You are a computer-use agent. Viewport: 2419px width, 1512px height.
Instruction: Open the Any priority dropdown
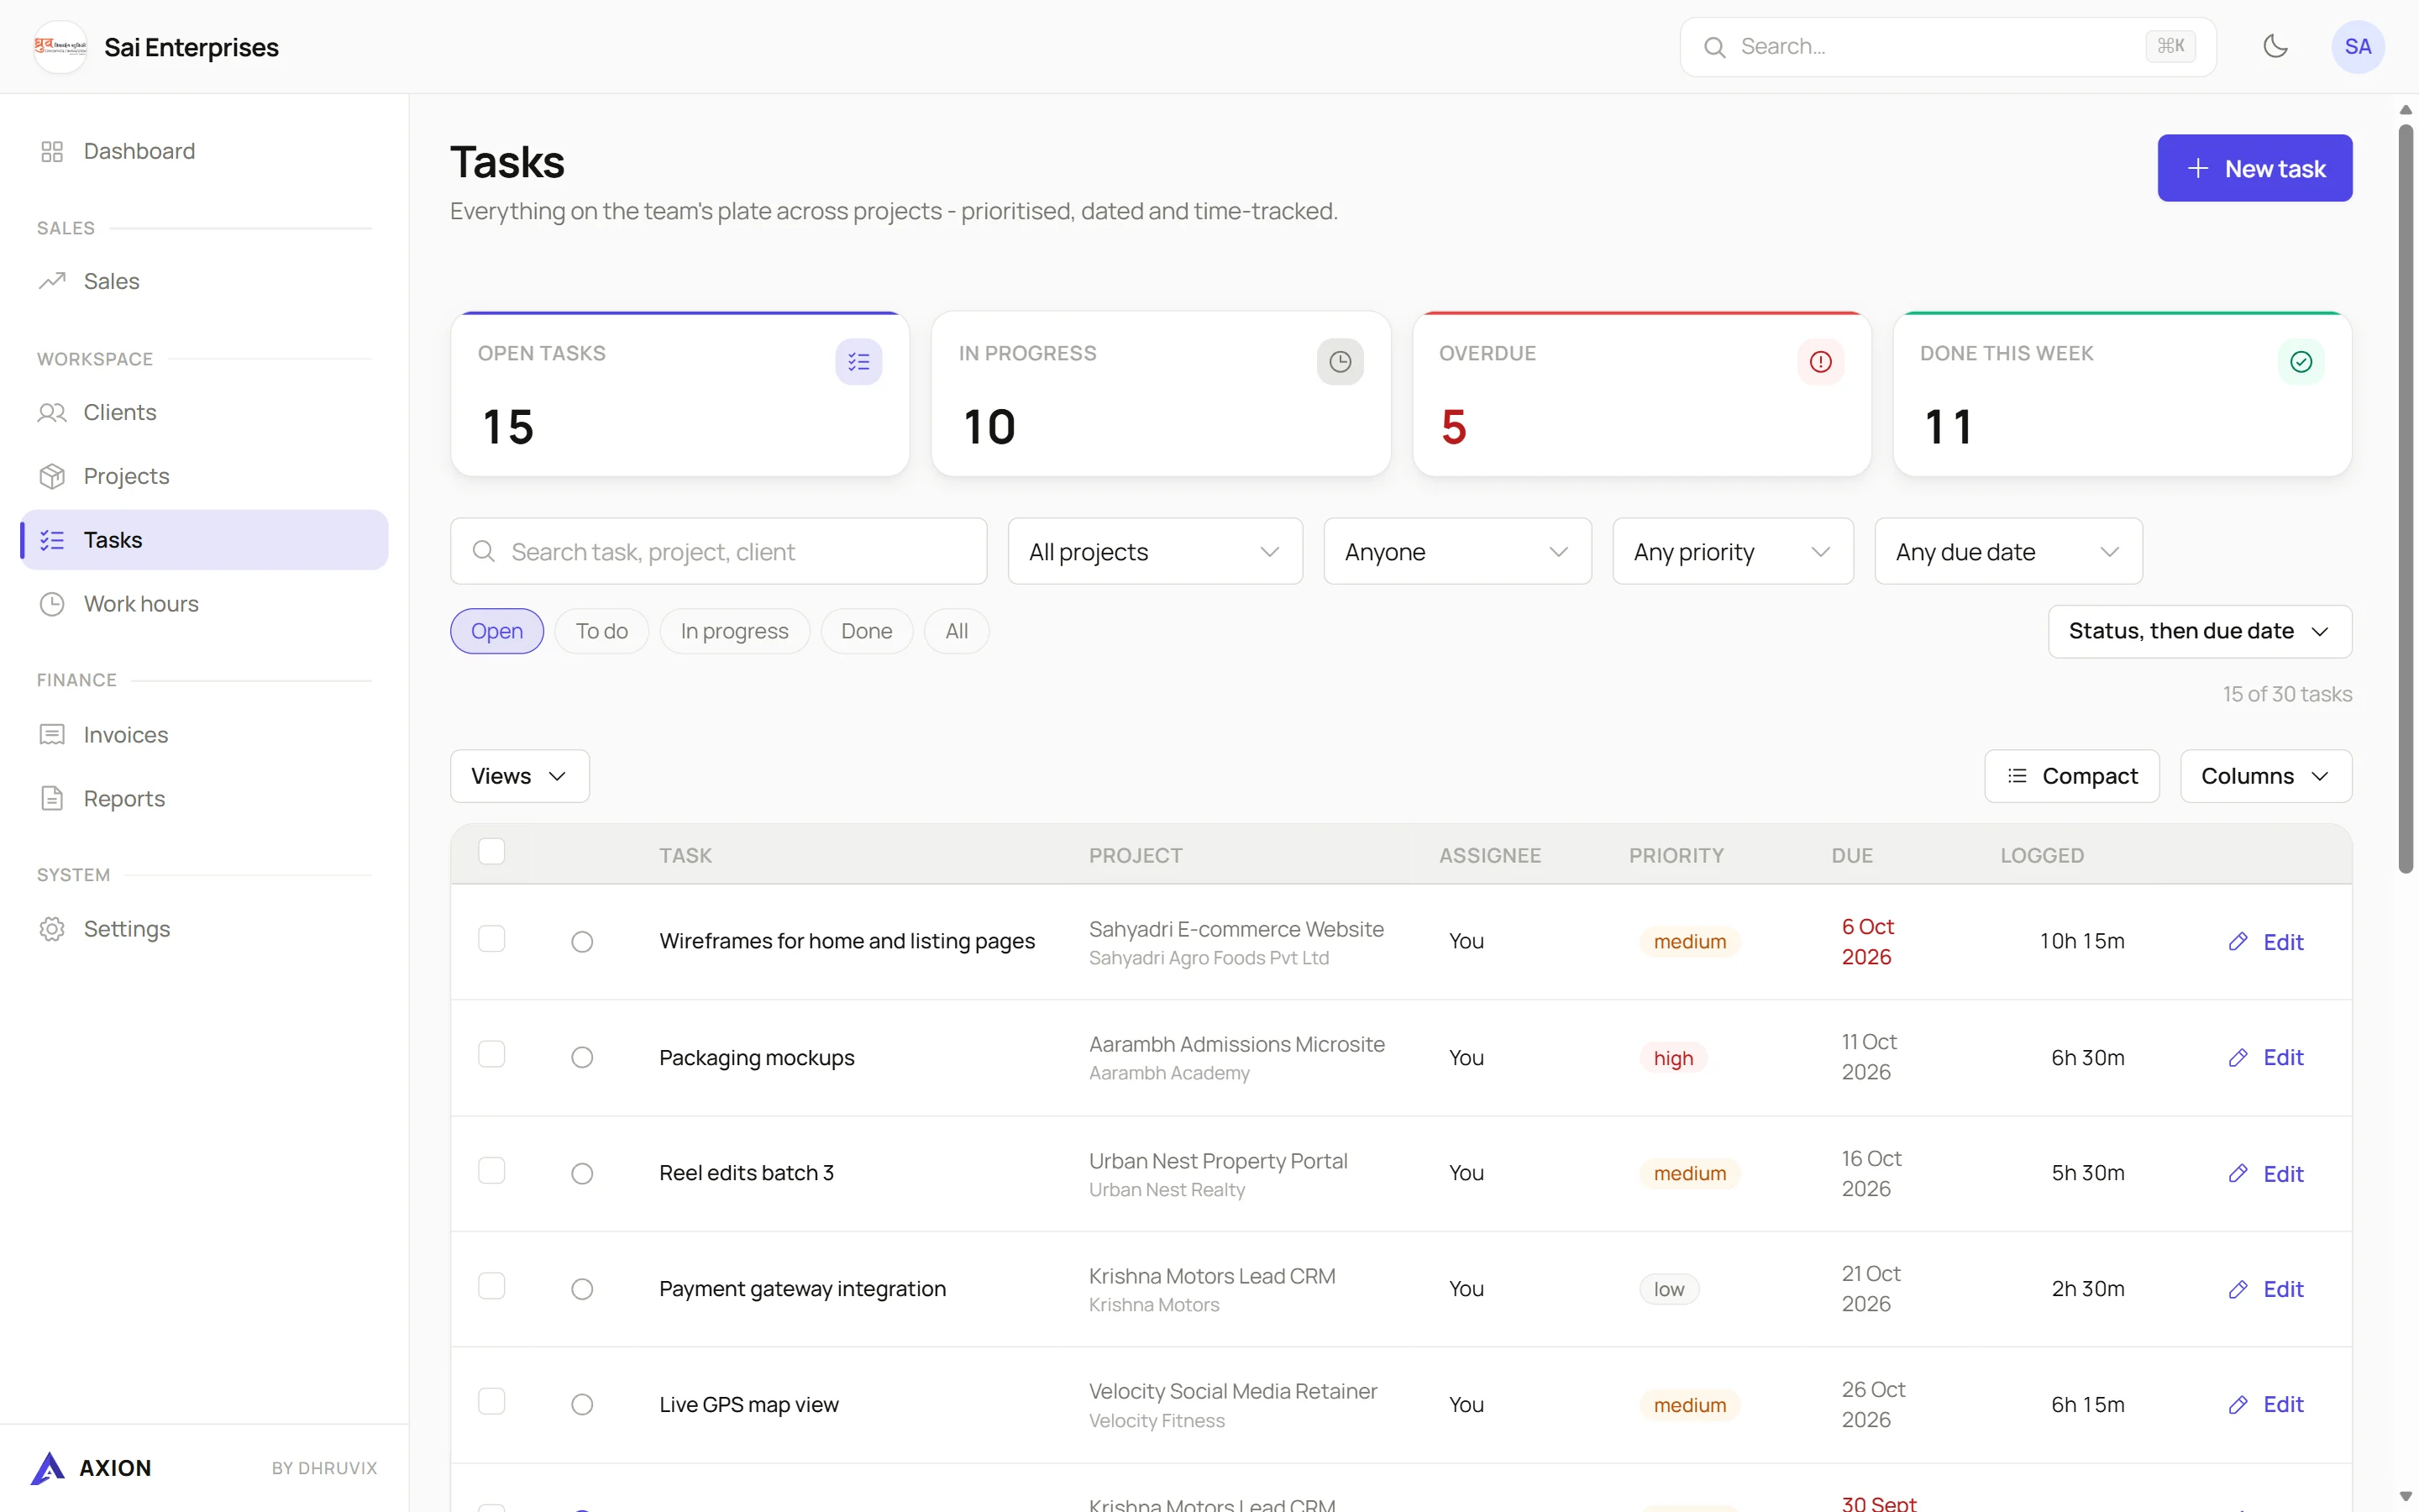[x=1732, y=551]
